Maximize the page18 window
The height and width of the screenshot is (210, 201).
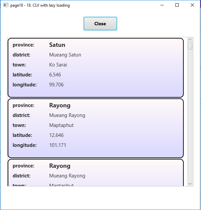click(177, 5)
